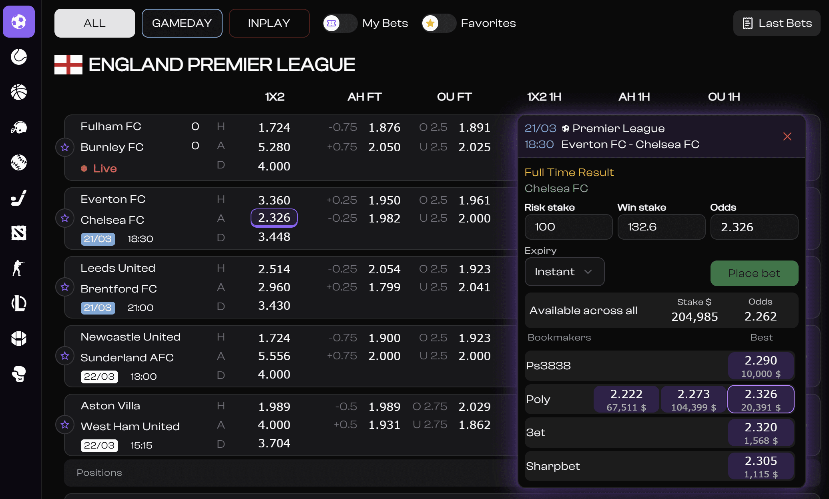829x499 pixels.
Task: Select the League of Legends icon
Action: (19, 303)
